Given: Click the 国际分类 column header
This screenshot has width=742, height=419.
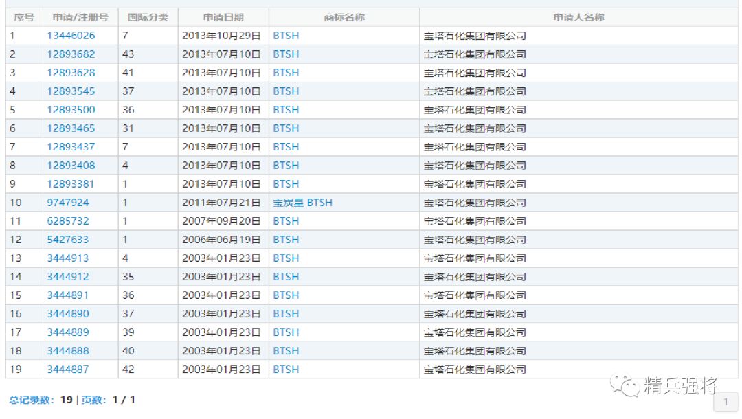Looking at the screenshot, I should click(x=148, y=17).
